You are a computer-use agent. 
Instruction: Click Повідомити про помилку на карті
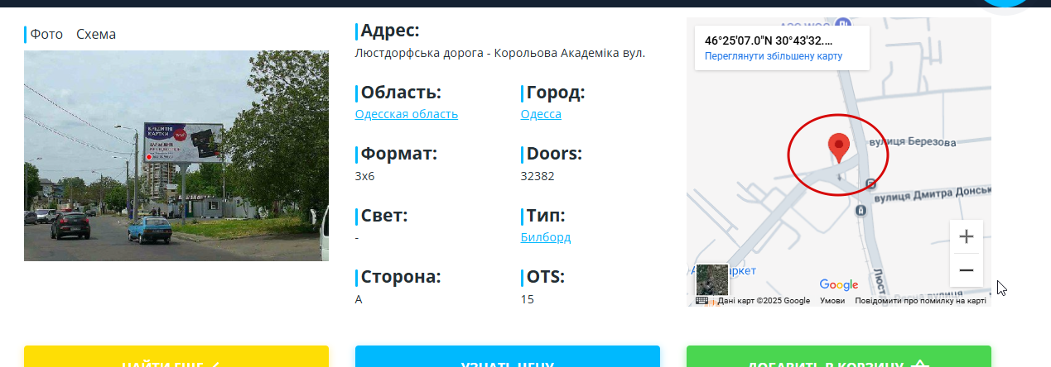tap(920, 301)
